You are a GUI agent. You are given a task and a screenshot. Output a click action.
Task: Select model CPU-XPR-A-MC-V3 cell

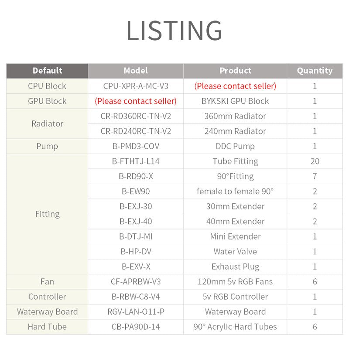[136, 86]
